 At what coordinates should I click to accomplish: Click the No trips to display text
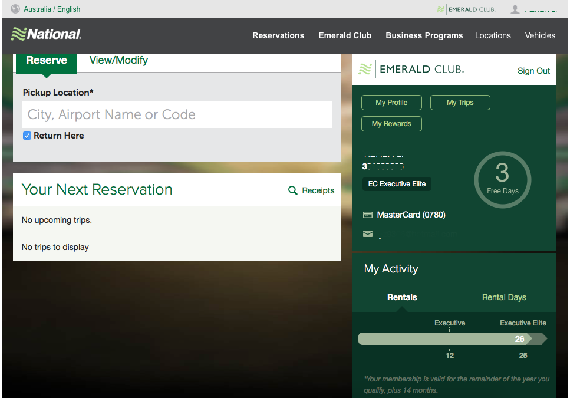click(55, 247)
